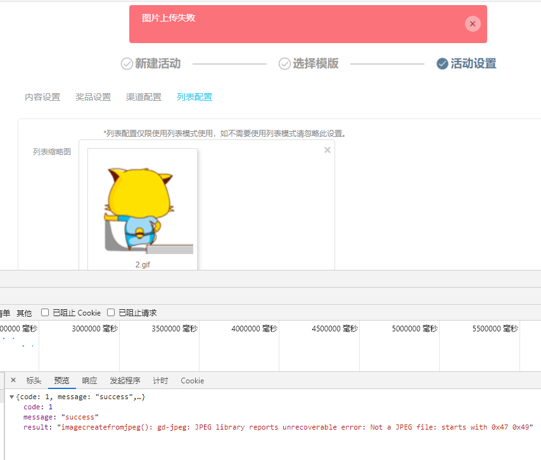
Task: Click the 新建活动 step checkmark icon
Action: click(127, 63)
